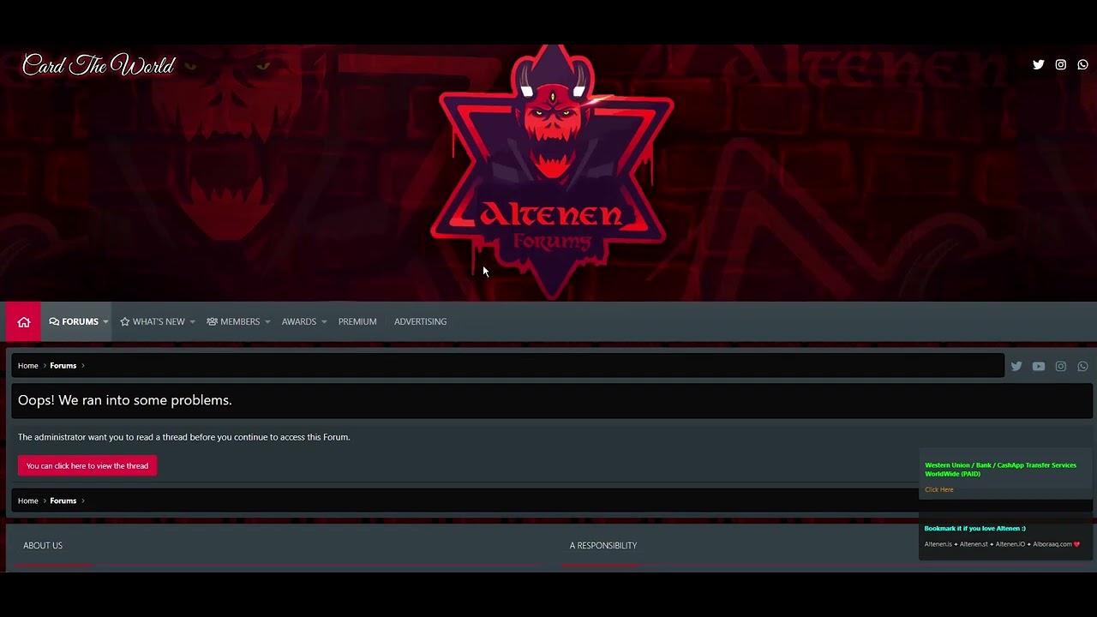Click the 'ABOUT US' footer heading
This screenshot has height=617, width=1097.
(x=43, y=546)
